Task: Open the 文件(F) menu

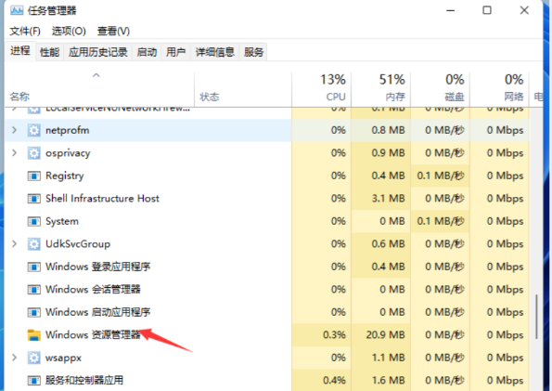Action: click(25, 31)
